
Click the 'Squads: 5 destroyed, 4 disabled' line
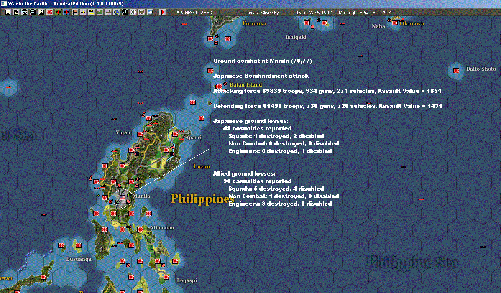click(x=276, y=189)
